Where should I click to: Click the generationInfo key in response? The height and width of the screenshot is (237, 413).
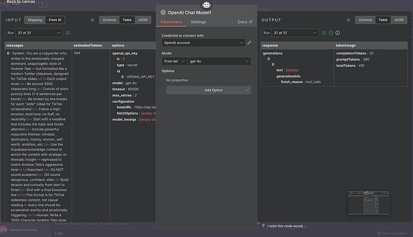[288, 76]
